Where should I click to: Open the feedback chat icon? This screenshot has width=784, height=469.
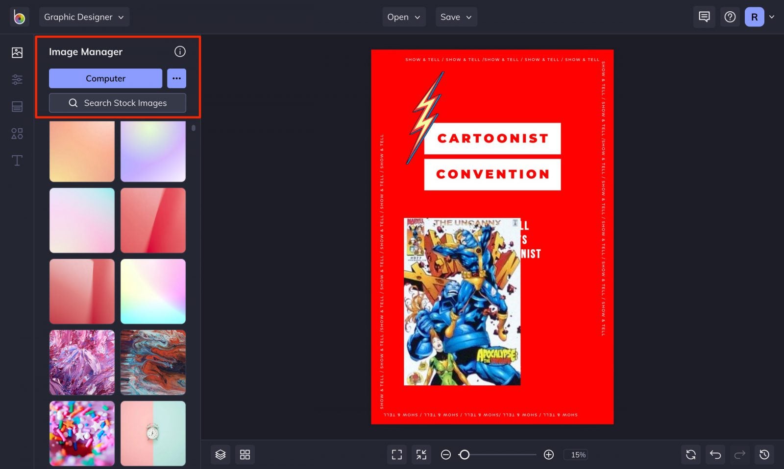[x=704, y=17]
